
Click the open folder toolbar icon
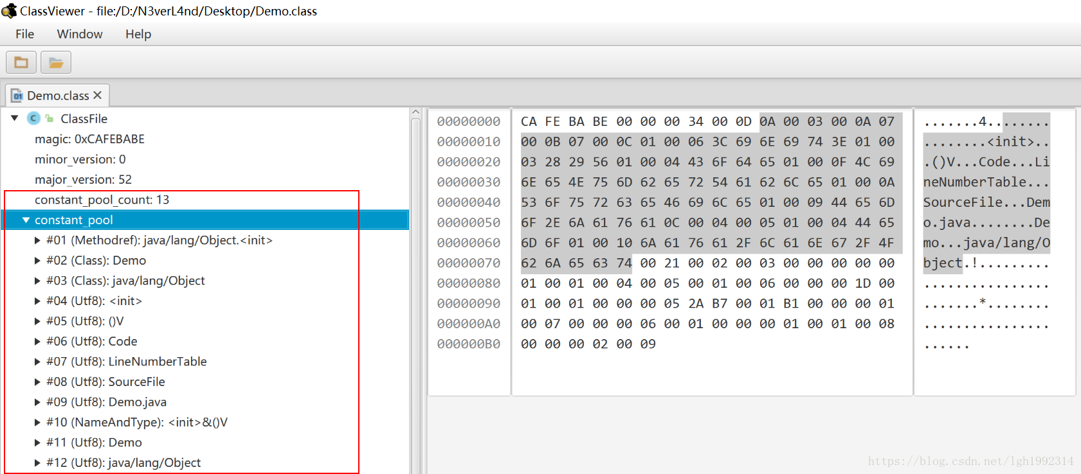click(56, 62)
